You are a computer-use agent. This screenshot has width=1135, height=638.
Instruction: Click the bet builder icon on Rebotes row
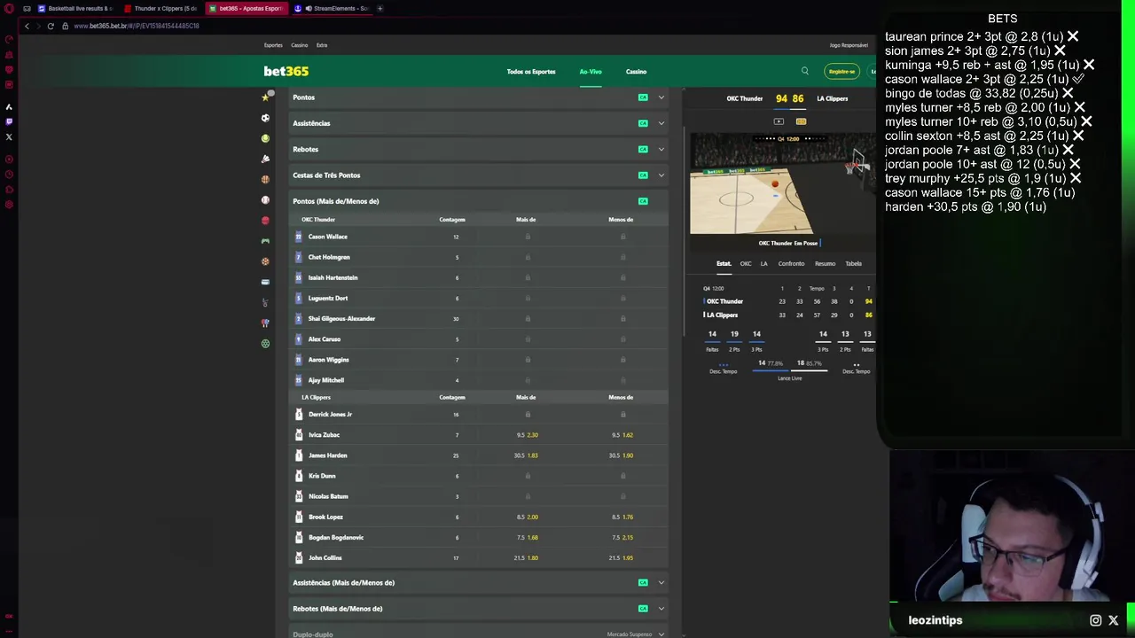643,149
